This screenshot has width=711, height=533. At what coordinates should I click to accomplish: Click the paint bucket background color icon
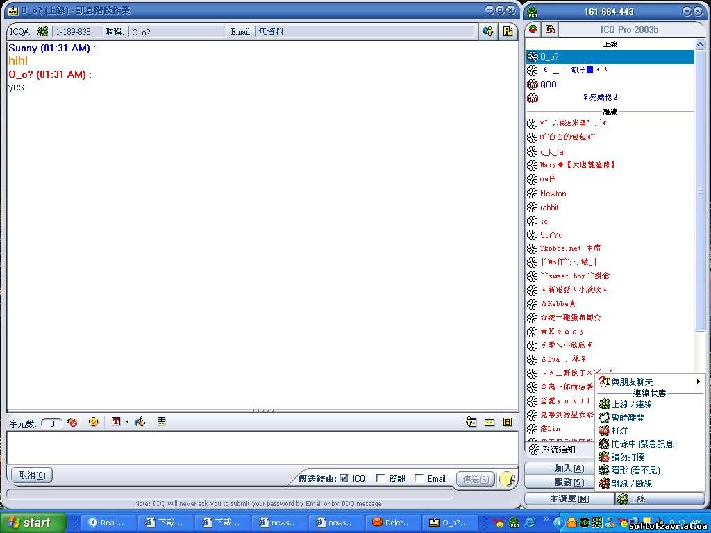pos(140,421)
